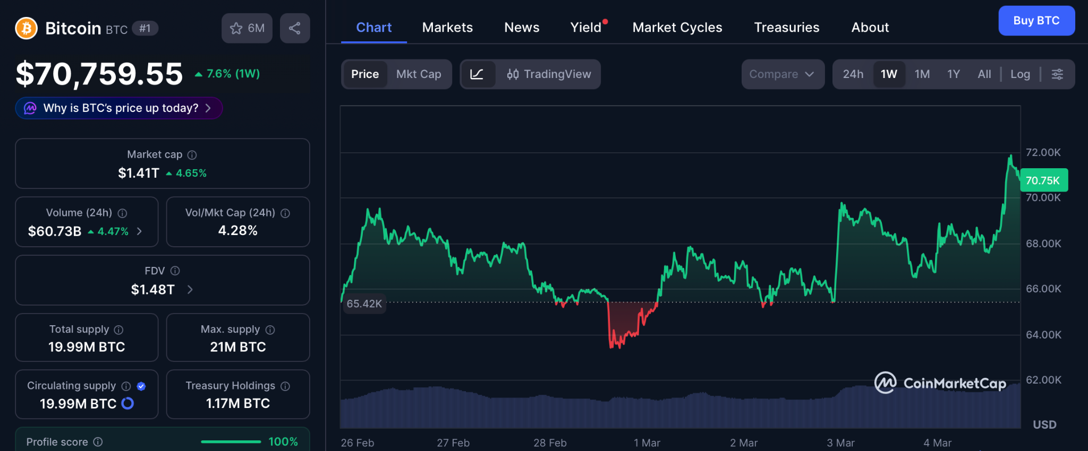
Task: Open the Markets tab
Action: pos(447,28)
